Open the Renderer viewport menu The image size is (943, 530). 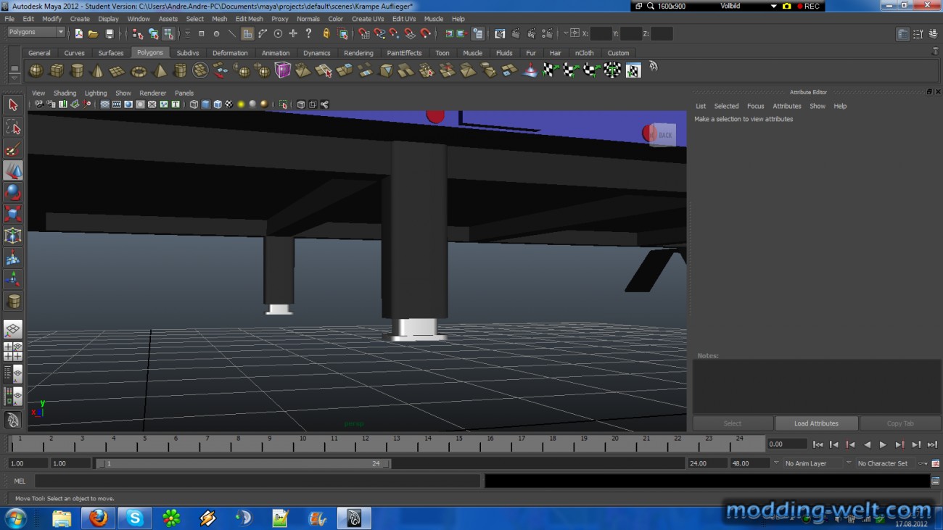pyautogui.click(x=152, y=93)
